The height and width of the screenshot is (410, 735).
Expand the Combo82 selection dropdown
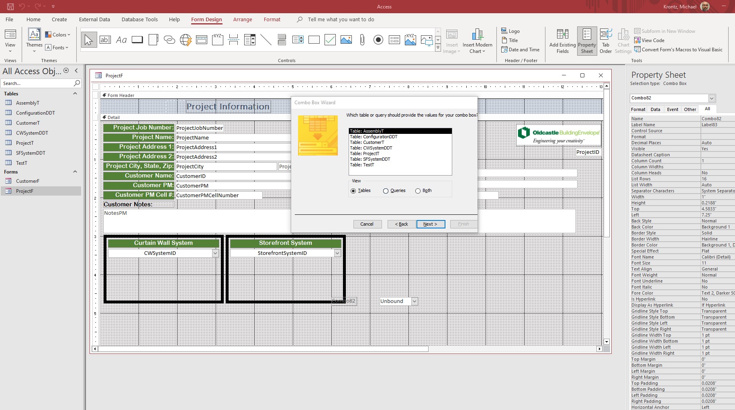pyautogui.click(x=712, y=98)
